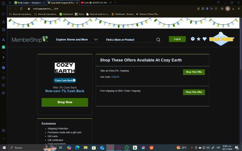Click the blue ad blocker shield icon

tap(207, 9)
